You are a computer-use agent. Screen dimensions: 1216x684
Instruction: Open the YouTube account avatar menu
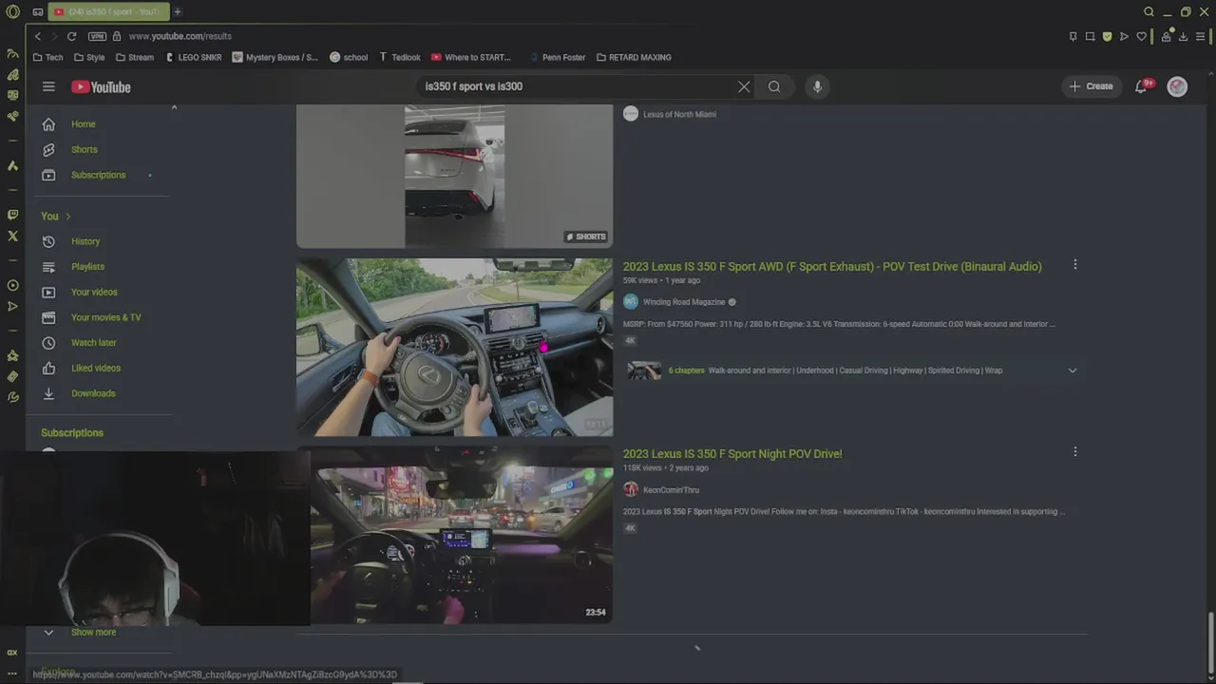(1177, 86)
